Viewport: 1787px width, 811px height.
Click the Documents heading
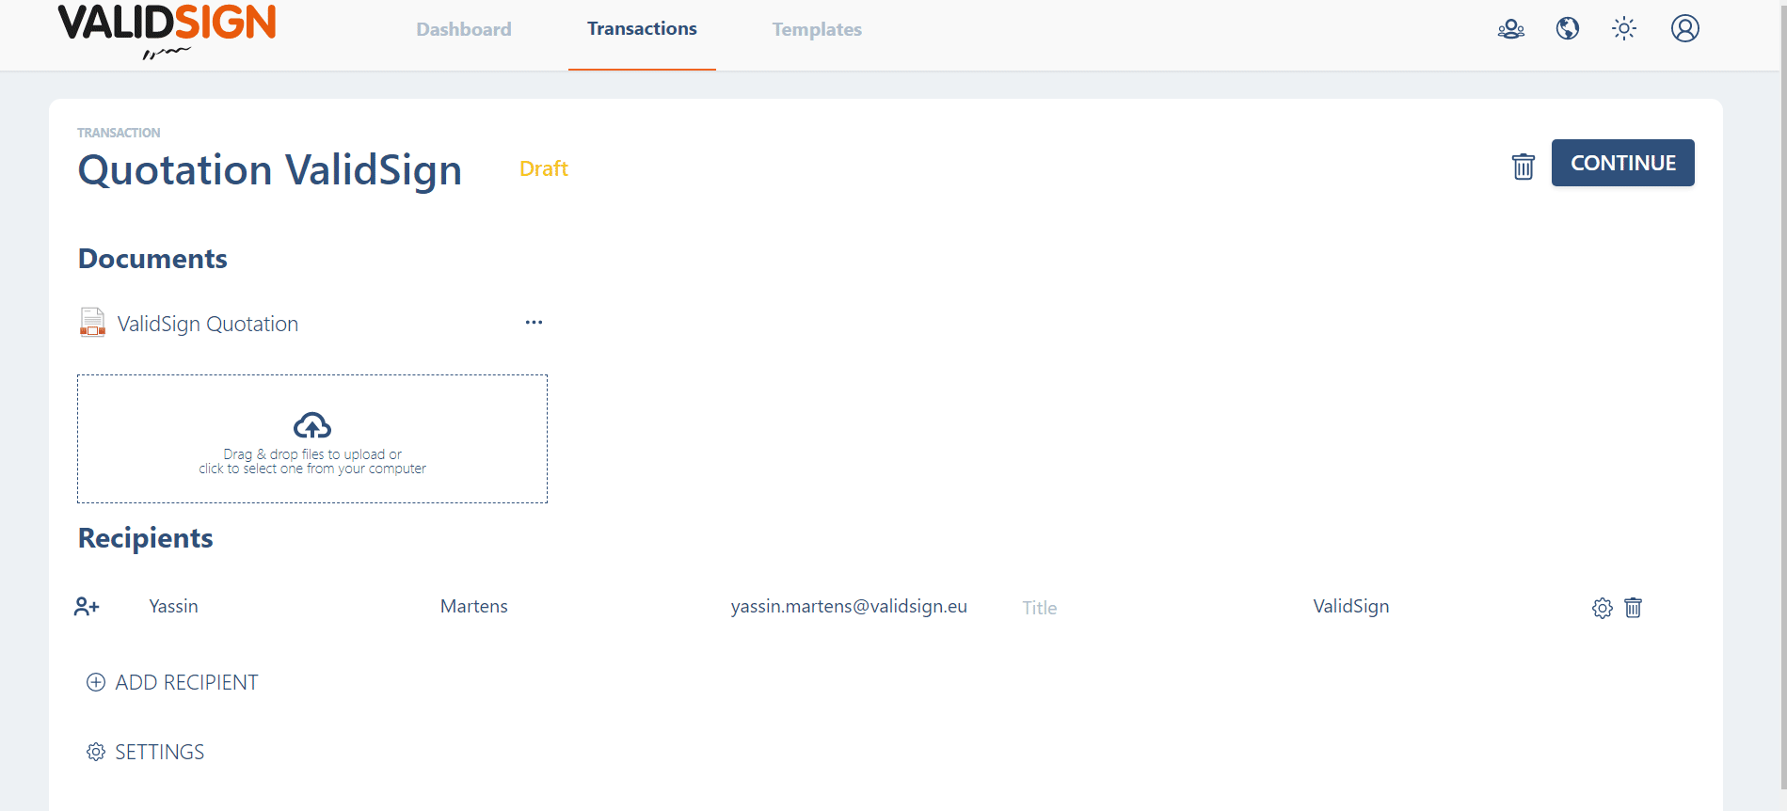point(152,259)
